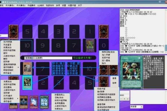Image resolution: width=167 pixels, height=111 pixels.
Task: Click the 手卡:6 line in the log
Action: coord(123,18)
